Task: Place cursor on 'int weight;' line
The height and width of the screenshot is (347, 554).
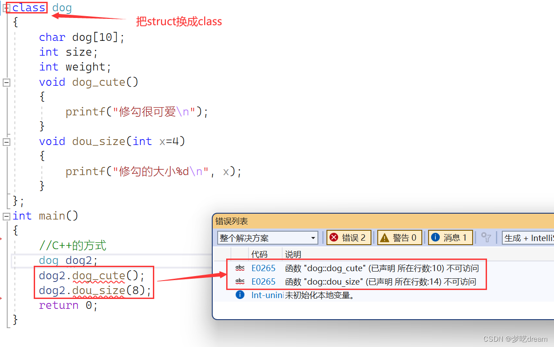Action: pos(75,67)
